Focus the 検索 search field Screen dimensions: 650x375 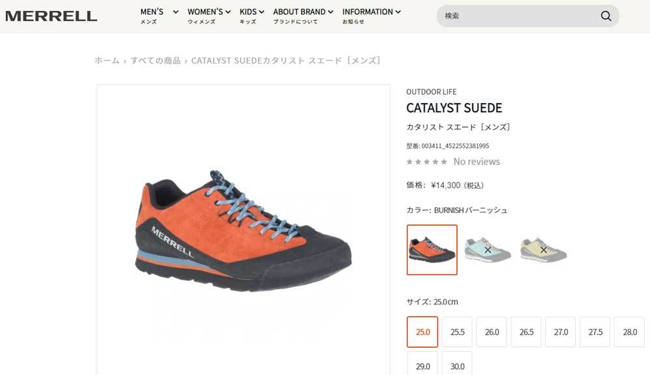518,16
